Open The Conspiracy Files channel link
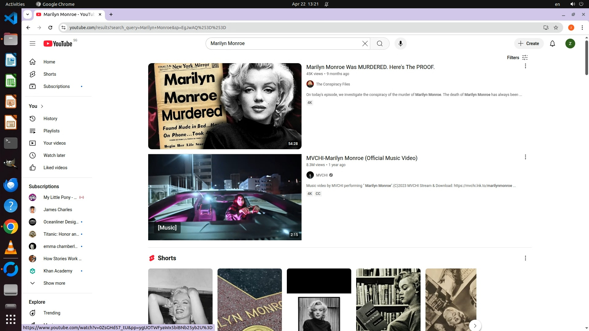The width and height of the screenshot is (589, 331). pyautogui.click(x=333, y=84)
